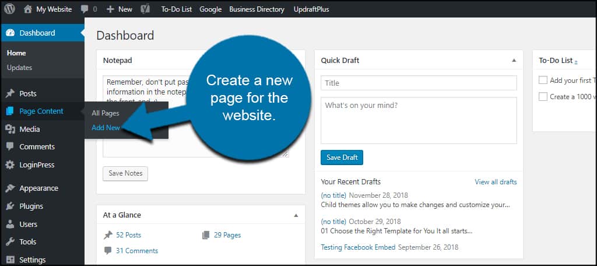Open the Page Content menu

coord(42,111)
